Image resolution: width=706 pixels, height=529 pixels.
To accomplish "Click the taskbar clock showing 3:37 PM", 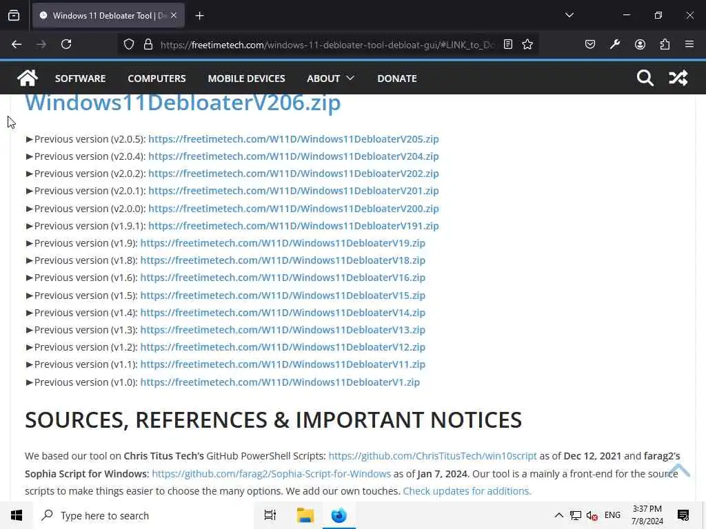I will coord(647,515).
